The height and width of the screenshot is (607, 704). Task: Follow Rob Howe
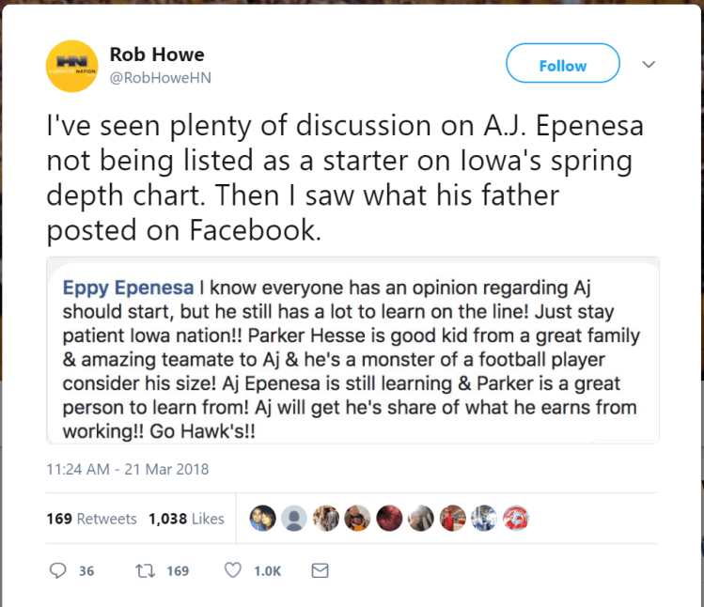pos(562,65)
